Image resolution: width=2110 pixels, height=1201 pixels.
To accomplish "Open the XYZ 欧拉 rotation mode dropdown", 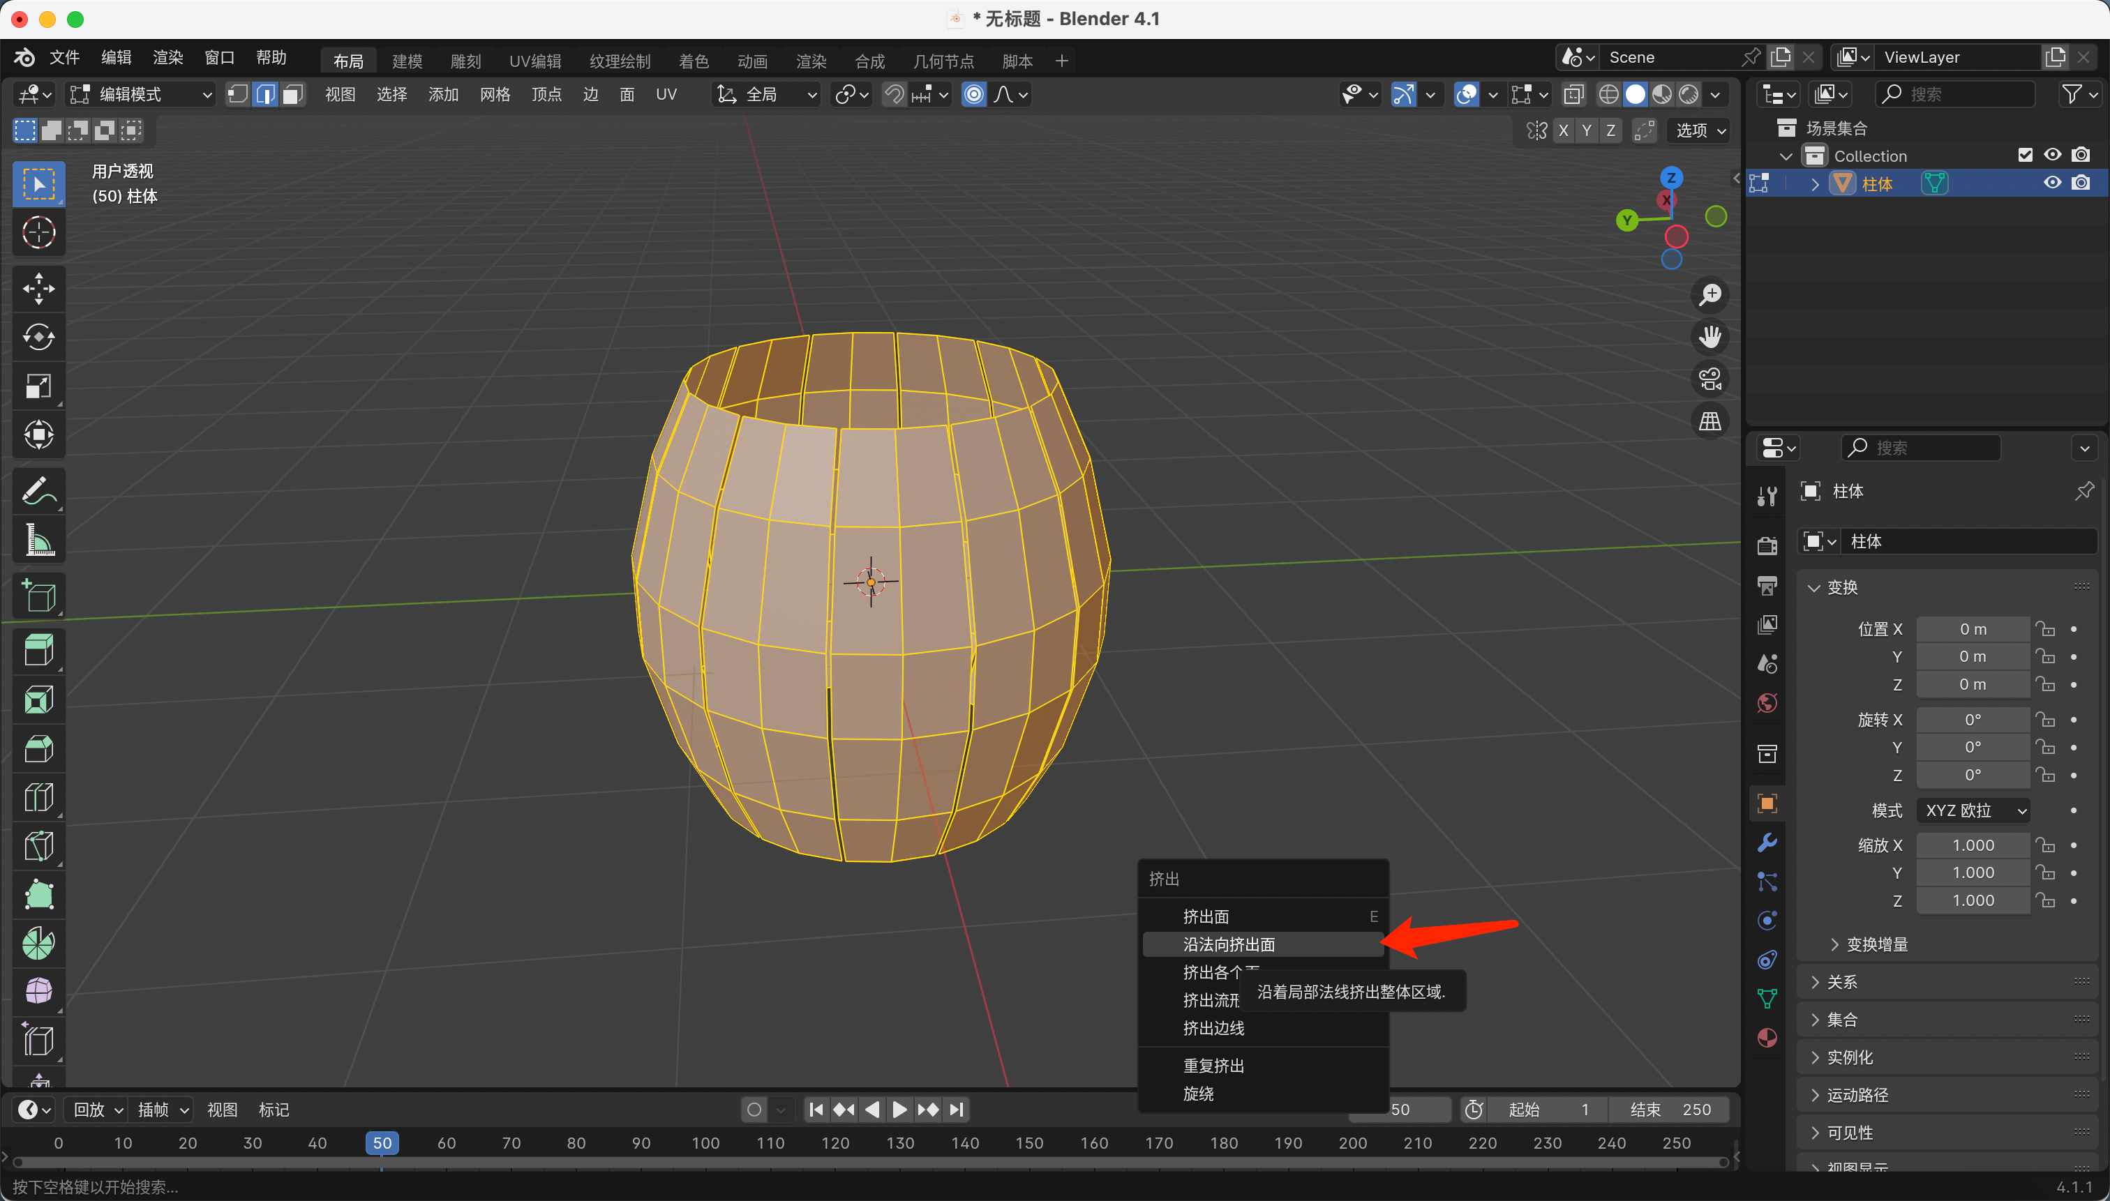I will 1973,811.
